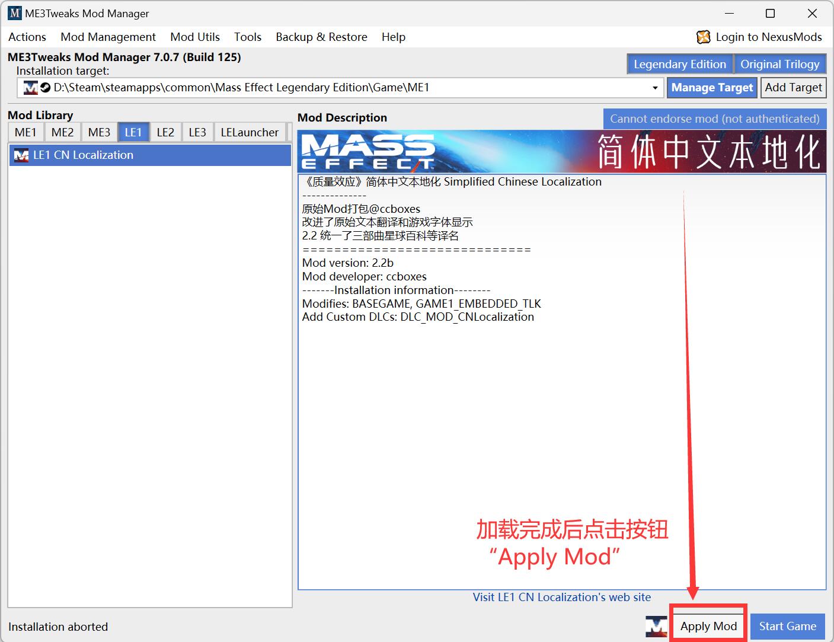The width and height of the screenshot is (834, 642).
Task: Open the Mod Utils menu
Action: pos(195,37)
